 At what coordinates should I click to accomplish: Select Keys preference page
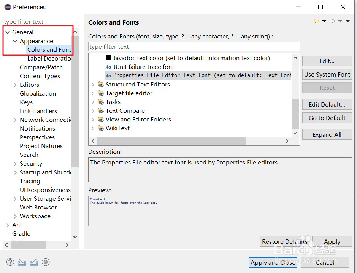26,102
